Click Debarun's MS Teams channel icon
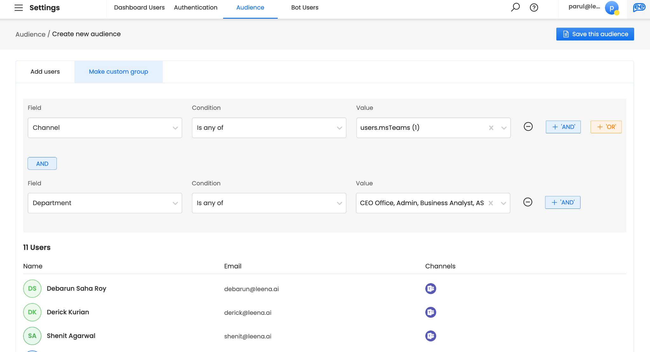650x352 pixels. [430, 289]
